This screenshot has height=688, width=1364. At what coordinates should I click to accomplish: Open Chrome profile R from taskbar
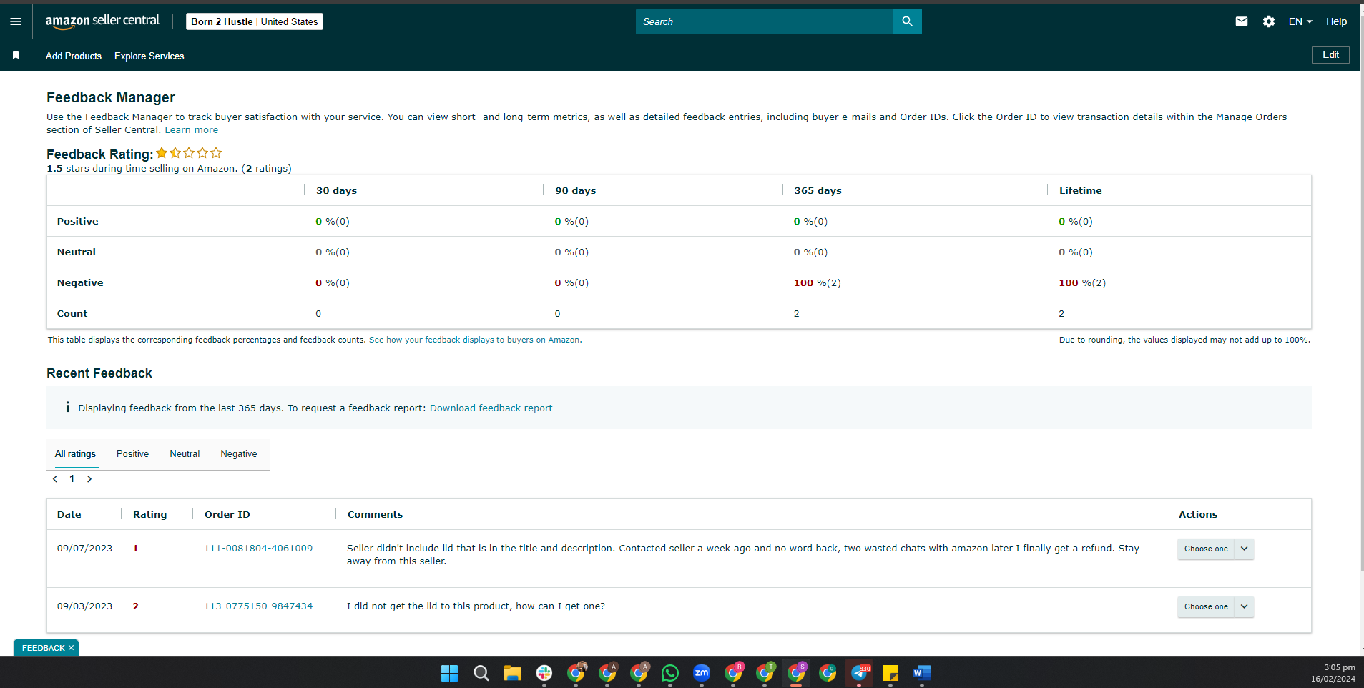(x=733, y=673)
